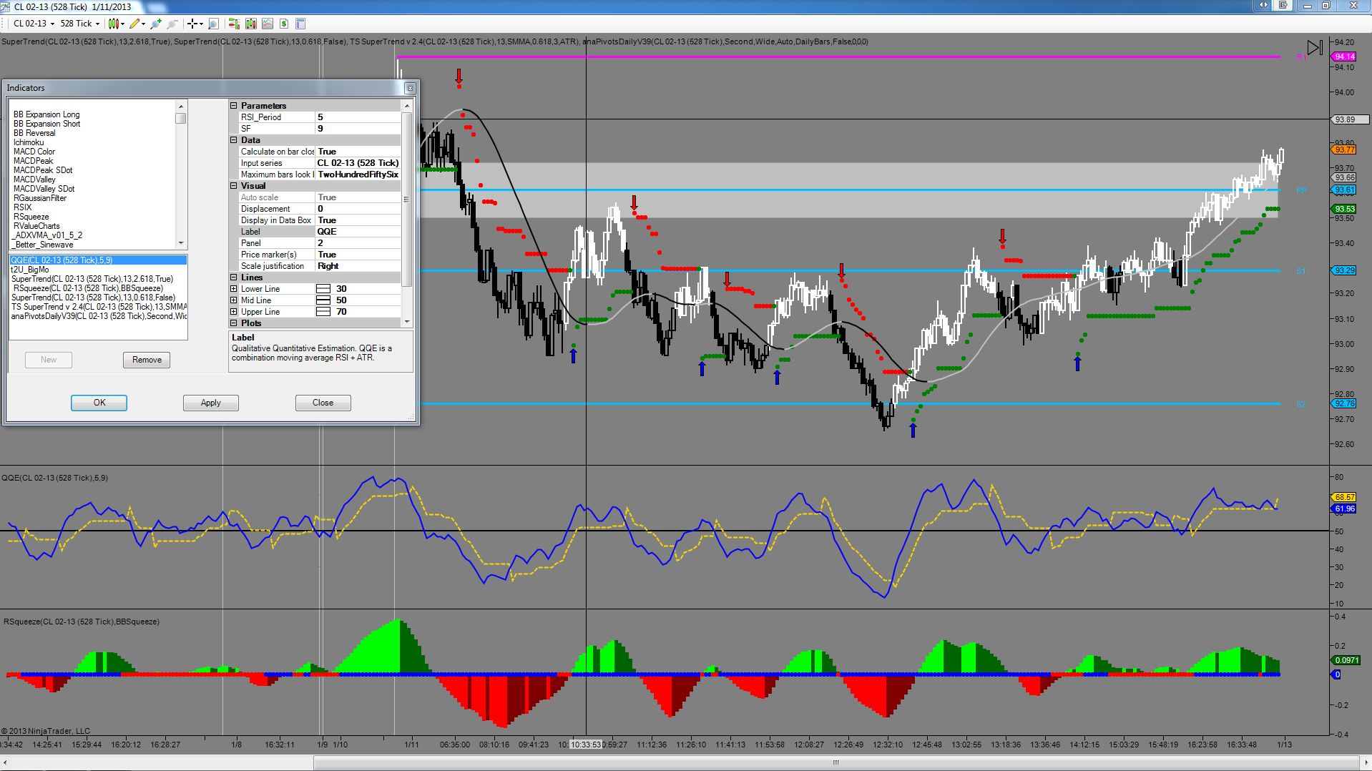The height and width of the screenshot is (771, 1372).
Task: Select MACD Color in available indicators
Action: coord(34,152)
